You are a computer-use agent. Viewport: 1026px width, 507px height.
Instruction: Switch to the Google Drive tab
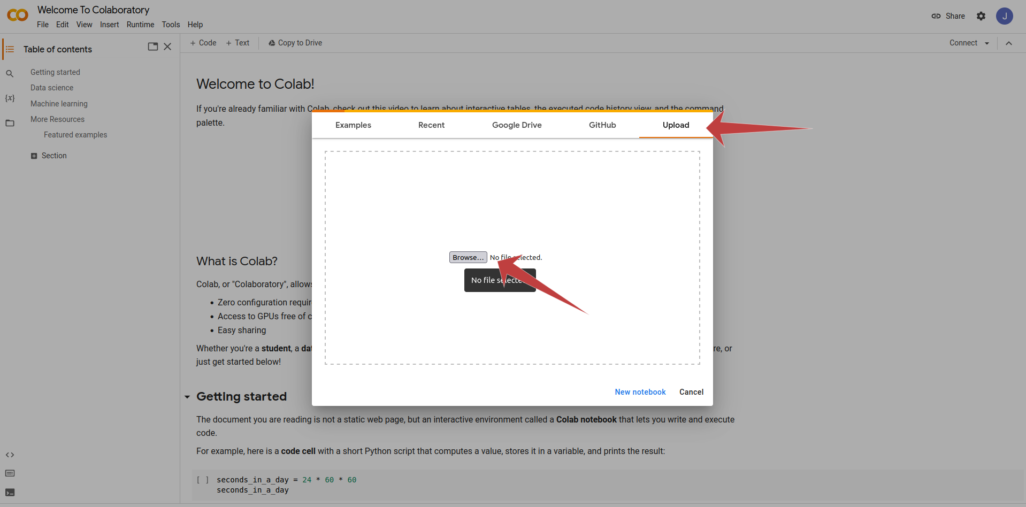517,125
